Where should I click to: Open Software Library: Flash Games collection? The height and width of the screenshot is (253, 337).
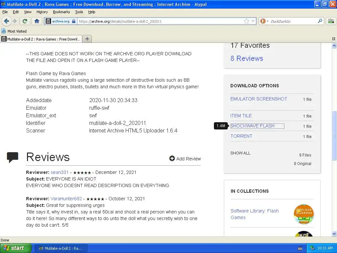pyautogui.click(x=254, y=214)
